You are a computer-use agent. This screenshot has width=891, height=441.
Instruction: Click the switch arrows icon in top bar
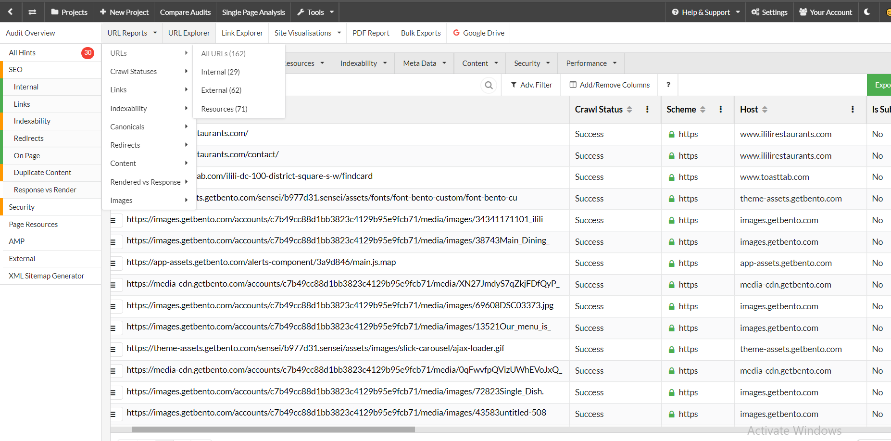32,12
